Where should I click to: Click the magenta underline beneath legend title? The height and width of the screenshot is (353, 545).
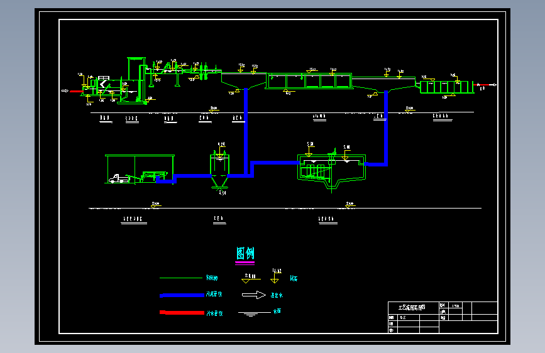[245, 263]
